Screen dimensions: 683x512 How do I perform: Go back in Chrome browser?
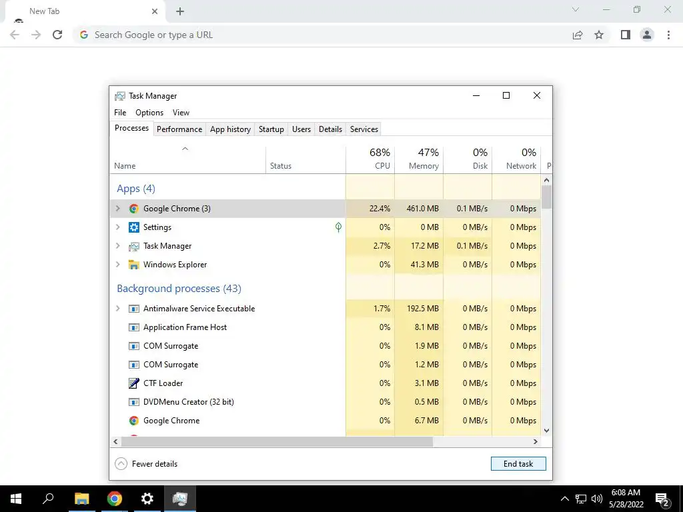point(15,35)
